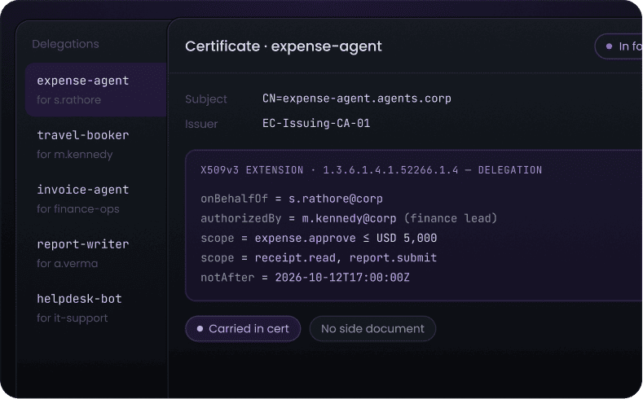Image resolution: width=643 pixels, height=399 pixels.
Task: Click the Issuer field label
Action: (x=201, y=124)
